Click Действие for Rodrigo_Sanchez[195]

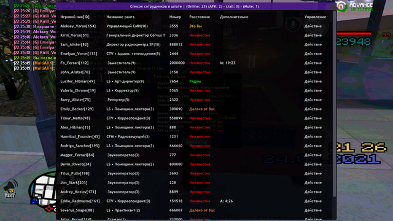tap(313, 146)
